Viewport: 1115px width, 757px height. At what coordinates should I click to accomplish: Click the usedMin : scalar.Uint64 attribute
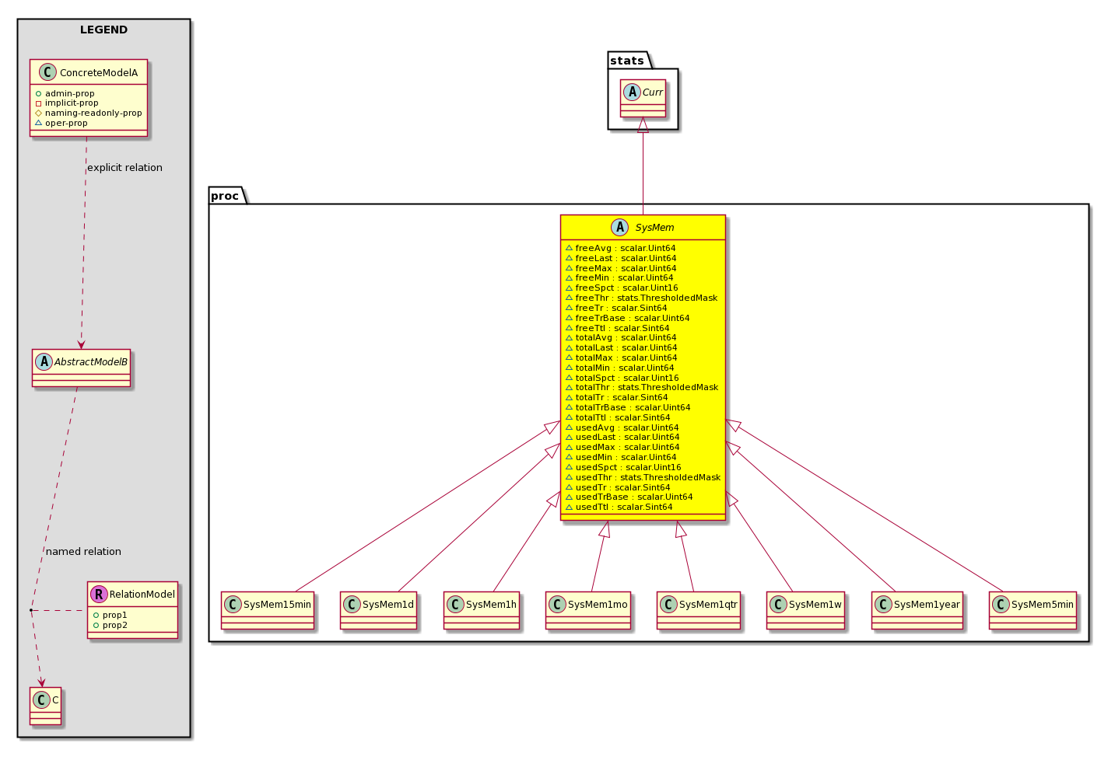[626, 457]
